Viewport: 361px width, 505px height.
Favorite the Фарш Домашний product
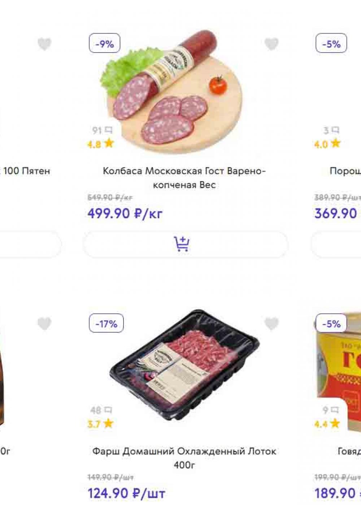pos(271,324)
